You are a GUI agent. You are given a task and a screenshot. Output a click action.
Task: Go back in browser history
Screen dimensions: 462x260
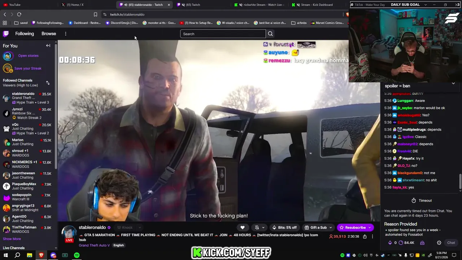coord(5,14)
